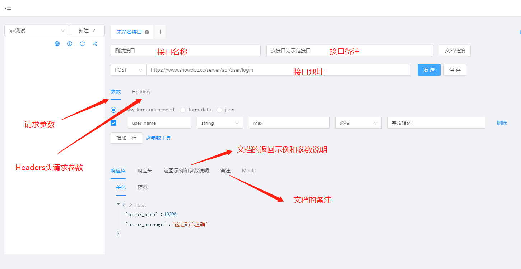The image size is (521, 269).
Task: Click the refresh icon in the sidebar
Action: pyautogui.click(x=82, y=43)
